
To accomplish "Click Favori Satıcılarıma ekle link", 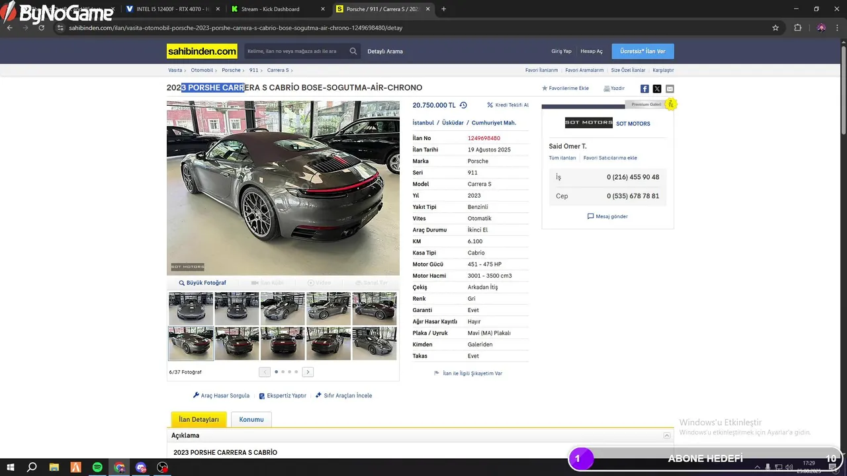I will [610, 158].
